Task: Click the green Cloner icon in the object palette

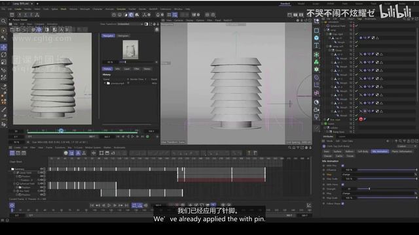Action: pyautogui.click(x=316, y=62)
